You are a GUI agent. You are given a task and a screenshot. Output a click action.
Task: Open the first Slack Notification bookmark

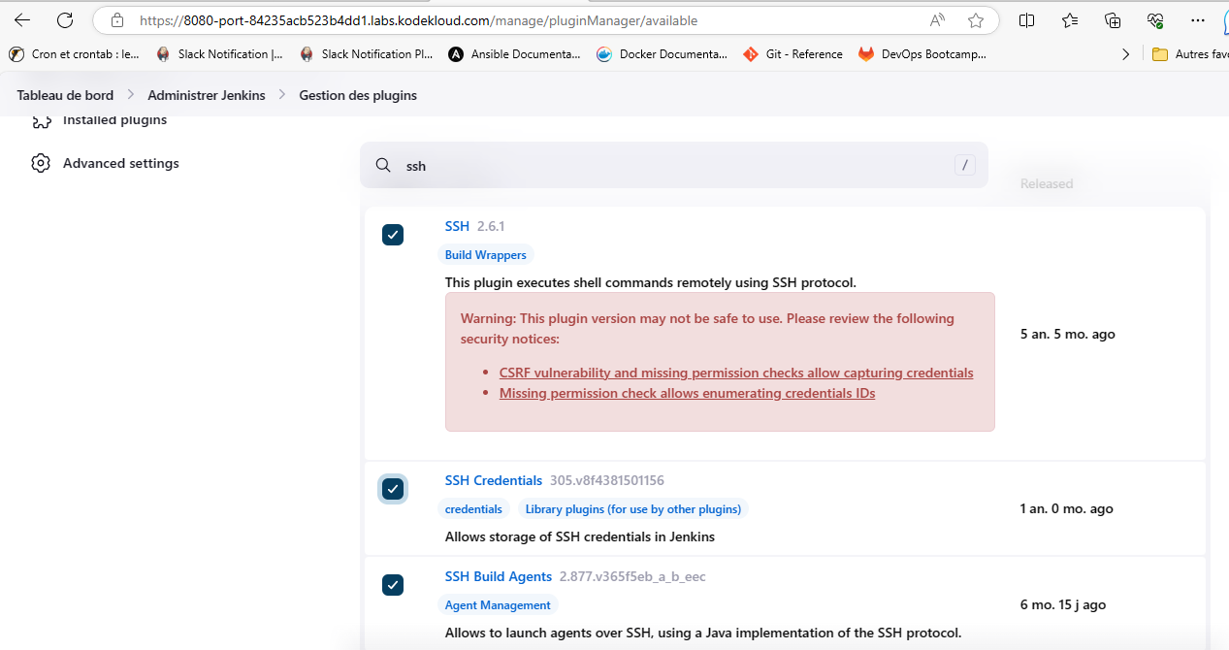[x=219, y=54]
